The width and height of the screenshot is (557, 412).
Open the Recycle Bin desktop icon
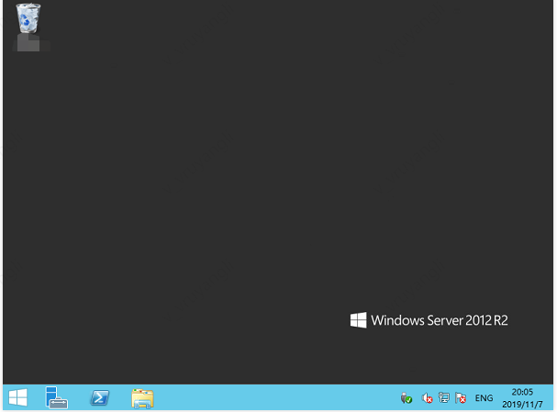click(28, 19)
